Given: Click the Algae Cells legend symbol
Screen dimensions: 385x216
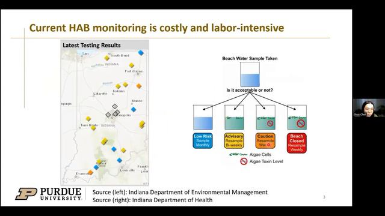Looking at the screenshot, I should 238,155.
